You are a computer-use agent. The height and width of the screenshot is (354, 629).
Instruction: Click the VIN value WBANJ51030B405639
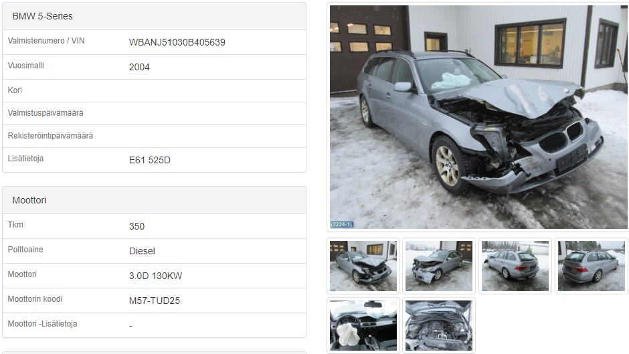coord(177,42)
